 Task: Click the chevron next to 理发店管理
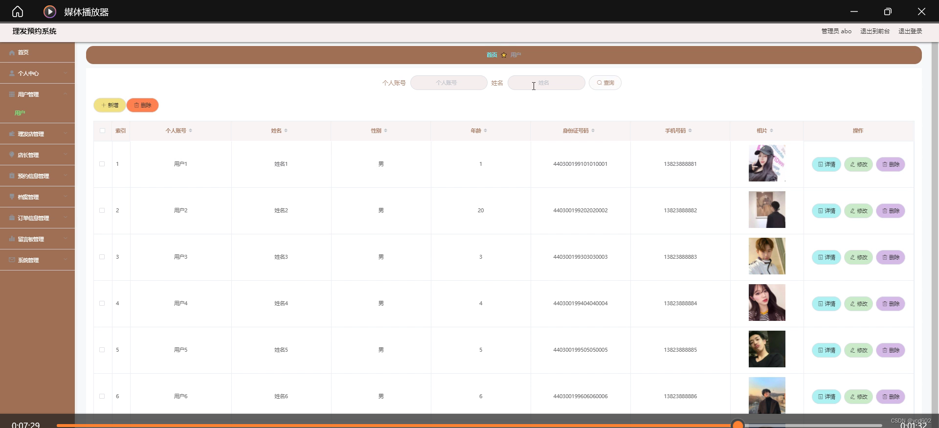(65, 134)
